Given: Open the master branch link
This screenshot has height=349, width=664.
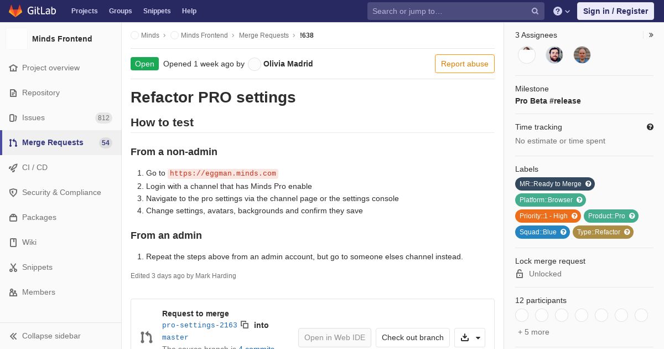Looking at the screenshot, I should tap(175, 337).
